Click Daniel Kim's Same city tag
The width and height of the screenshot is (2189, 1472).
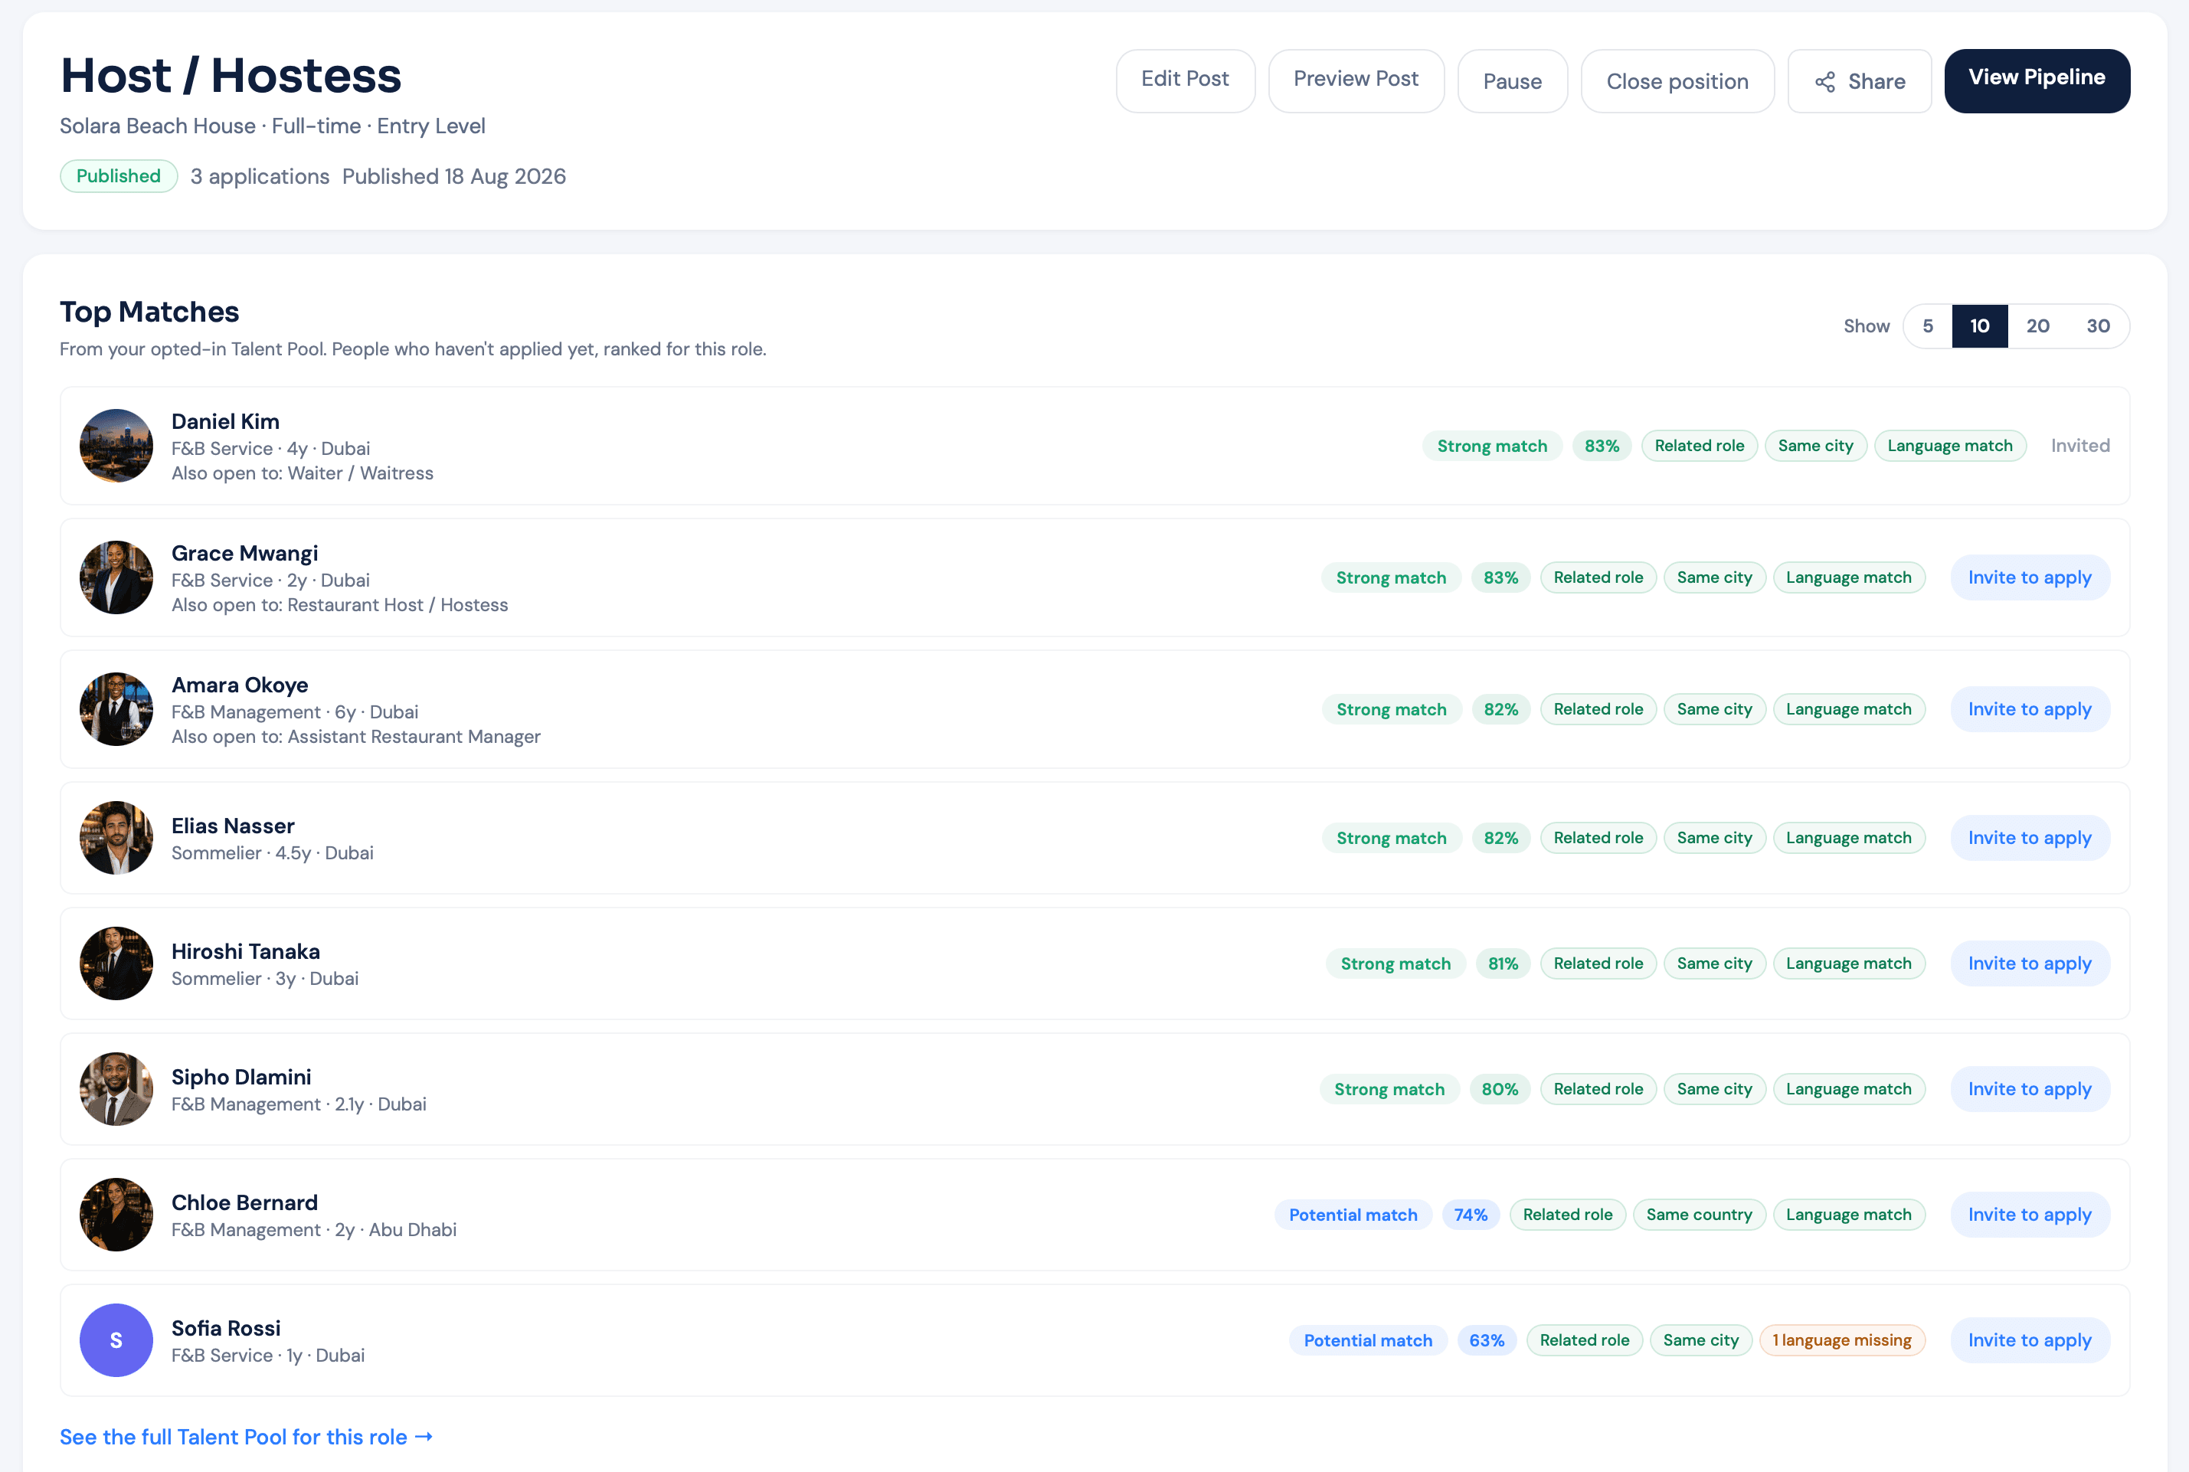point(1815,446)
